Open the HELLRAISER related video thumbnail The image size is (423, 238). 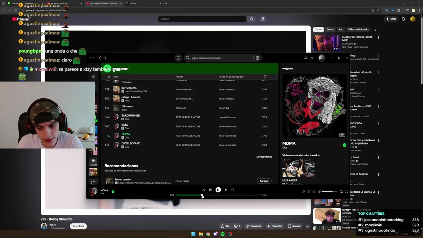pyautogui.click(x=298, y=168)
